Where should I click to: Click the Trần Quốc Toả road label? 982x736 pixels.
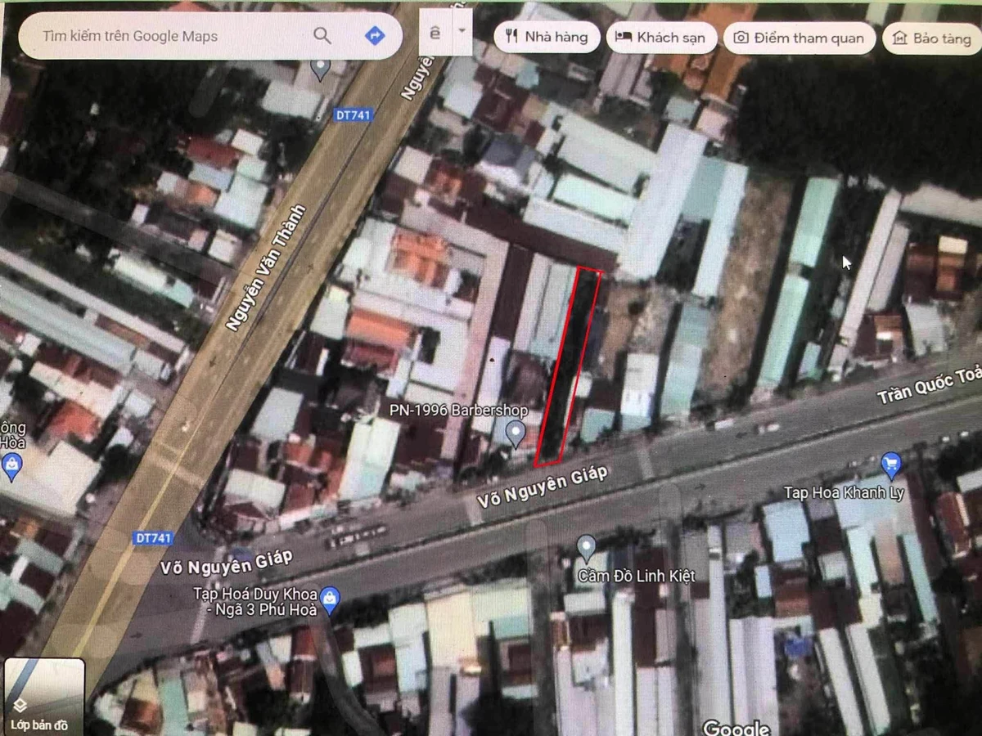[928, 384]
